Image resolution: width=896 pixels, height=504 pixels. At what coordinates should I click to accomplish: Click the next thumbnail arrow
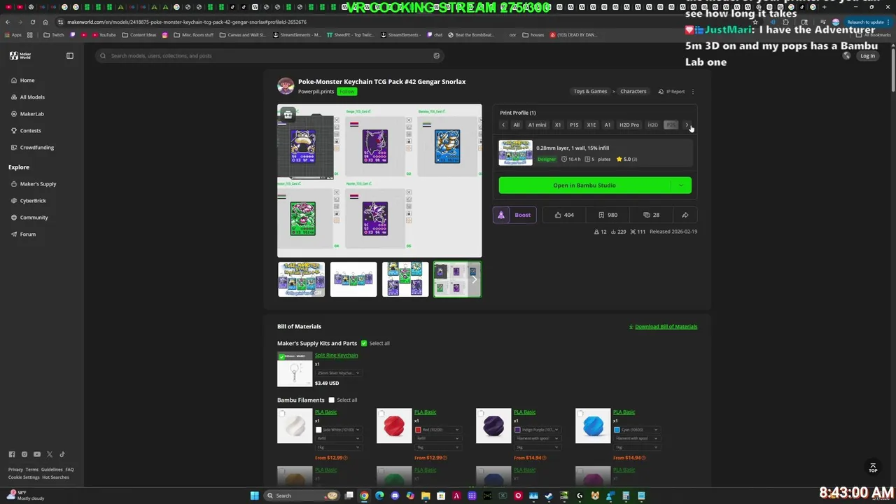[x=474, y=279]
